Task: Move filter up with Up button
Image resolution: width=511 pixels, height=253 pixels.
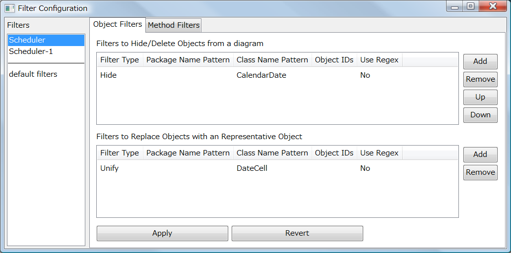Action: point(480,97)
